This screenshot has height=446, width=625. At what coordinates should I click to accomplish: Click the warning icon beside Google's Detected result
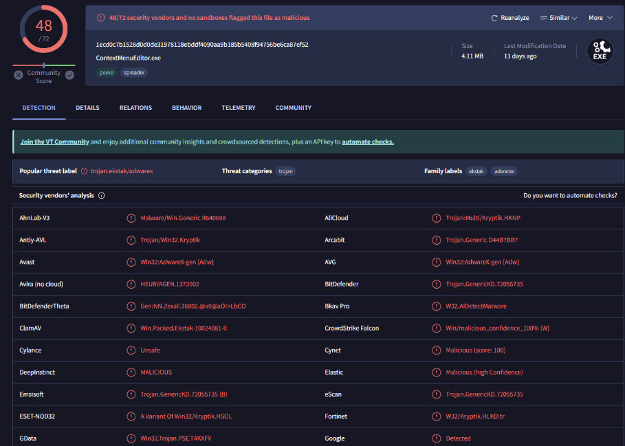pyautogui.click(x=435, y=438)
